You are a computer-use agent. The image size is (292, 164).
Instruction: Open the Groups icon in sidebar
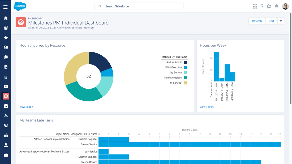coord(6,125)
